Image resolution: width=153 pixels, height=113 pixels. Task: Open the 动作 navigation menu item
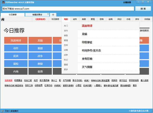pos(75,19)
